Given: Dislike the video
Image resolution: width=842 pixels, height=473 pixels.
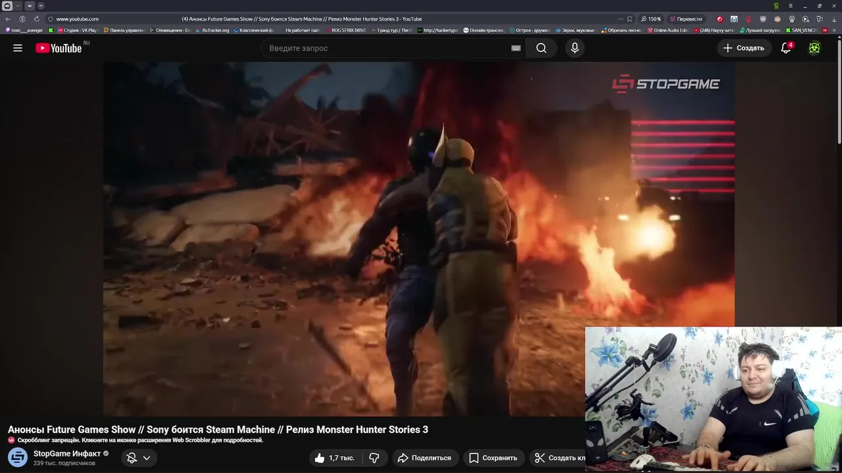Looking at the screenshot, I should coord(374,458).
